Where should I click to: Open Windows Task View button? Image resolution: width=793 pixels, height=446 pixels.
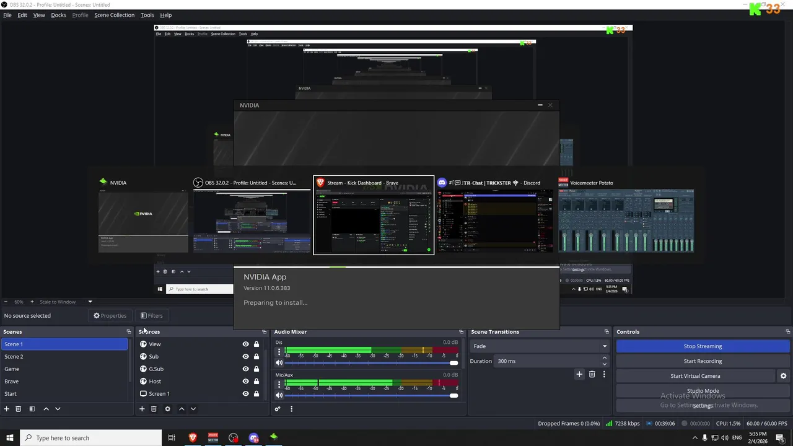(x=172, y=438)
